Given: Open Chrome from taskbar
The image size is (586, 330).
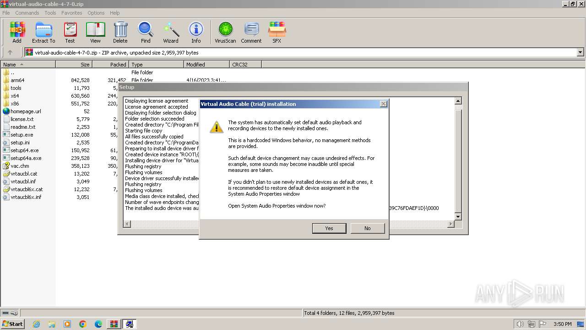Looking at the screenshot, I should pos(83,324).
